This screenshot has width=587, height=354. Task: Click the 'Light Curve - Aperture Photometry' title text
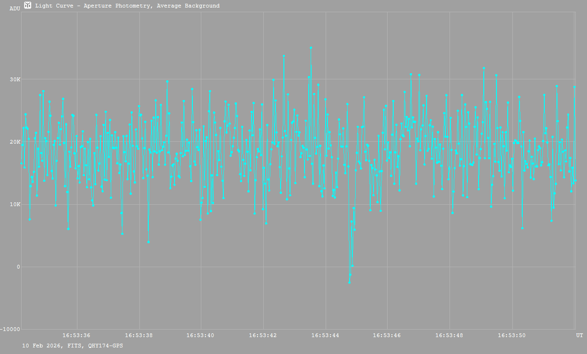coord(127,6)
